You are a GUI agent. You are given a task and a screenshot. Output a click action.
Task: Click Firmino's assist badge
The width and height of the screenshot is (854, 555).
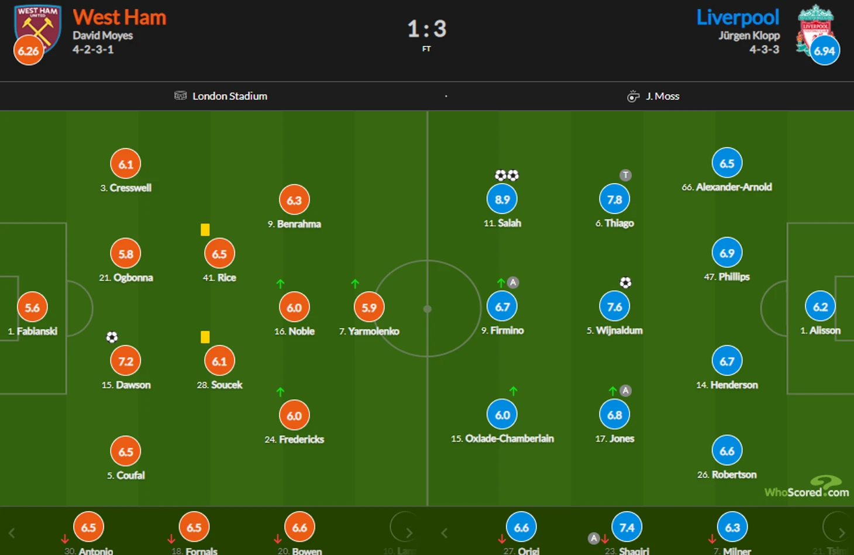pos(513,282)
